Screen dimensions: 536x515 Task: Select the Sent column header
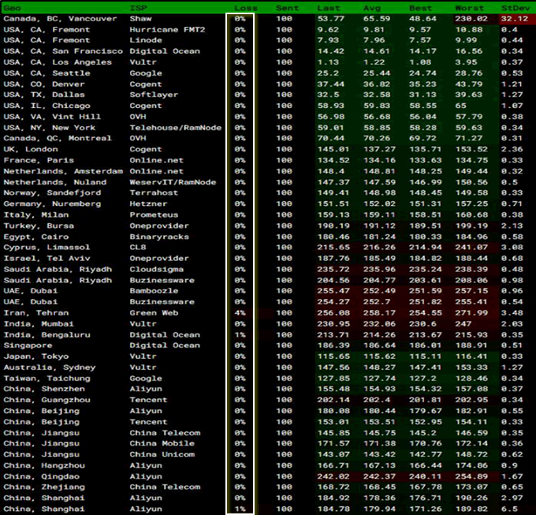[286, 7]
